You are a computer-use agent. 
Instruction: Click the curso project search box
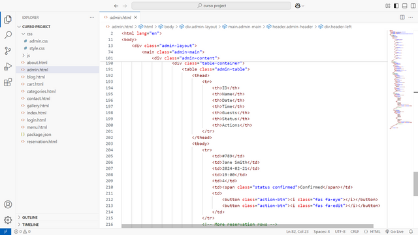[x=211, y=6]
